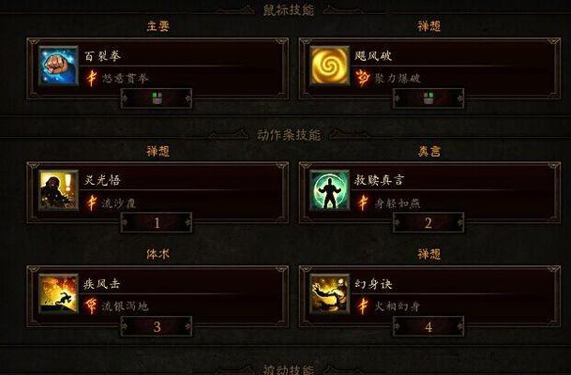Select the 真言 category heading
Screen dimensions: 571x375
click(x=429, y=151)
